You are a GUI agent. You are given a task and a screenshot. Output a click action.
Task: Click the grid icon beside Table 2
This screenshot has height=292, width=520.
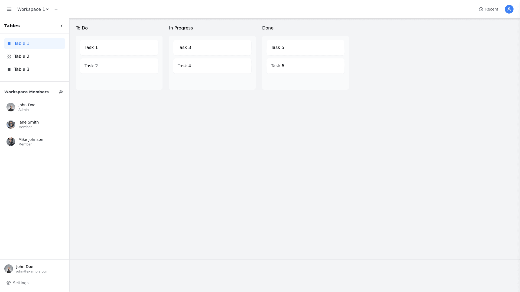pos(9,57)
